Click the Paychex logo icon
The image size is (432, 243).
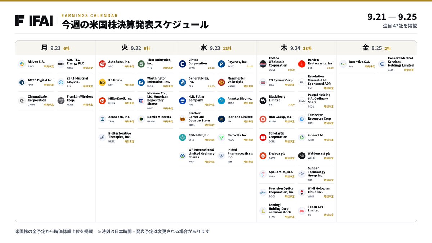[x=221, y=64]
